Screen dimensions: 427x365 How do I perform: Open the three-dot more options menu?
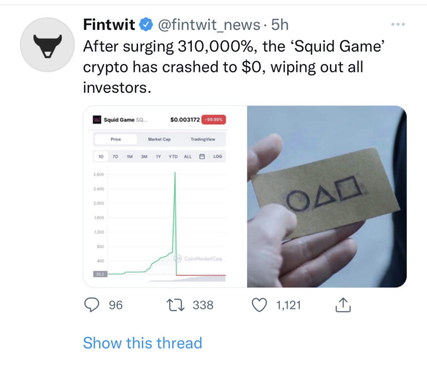point(398,25)
